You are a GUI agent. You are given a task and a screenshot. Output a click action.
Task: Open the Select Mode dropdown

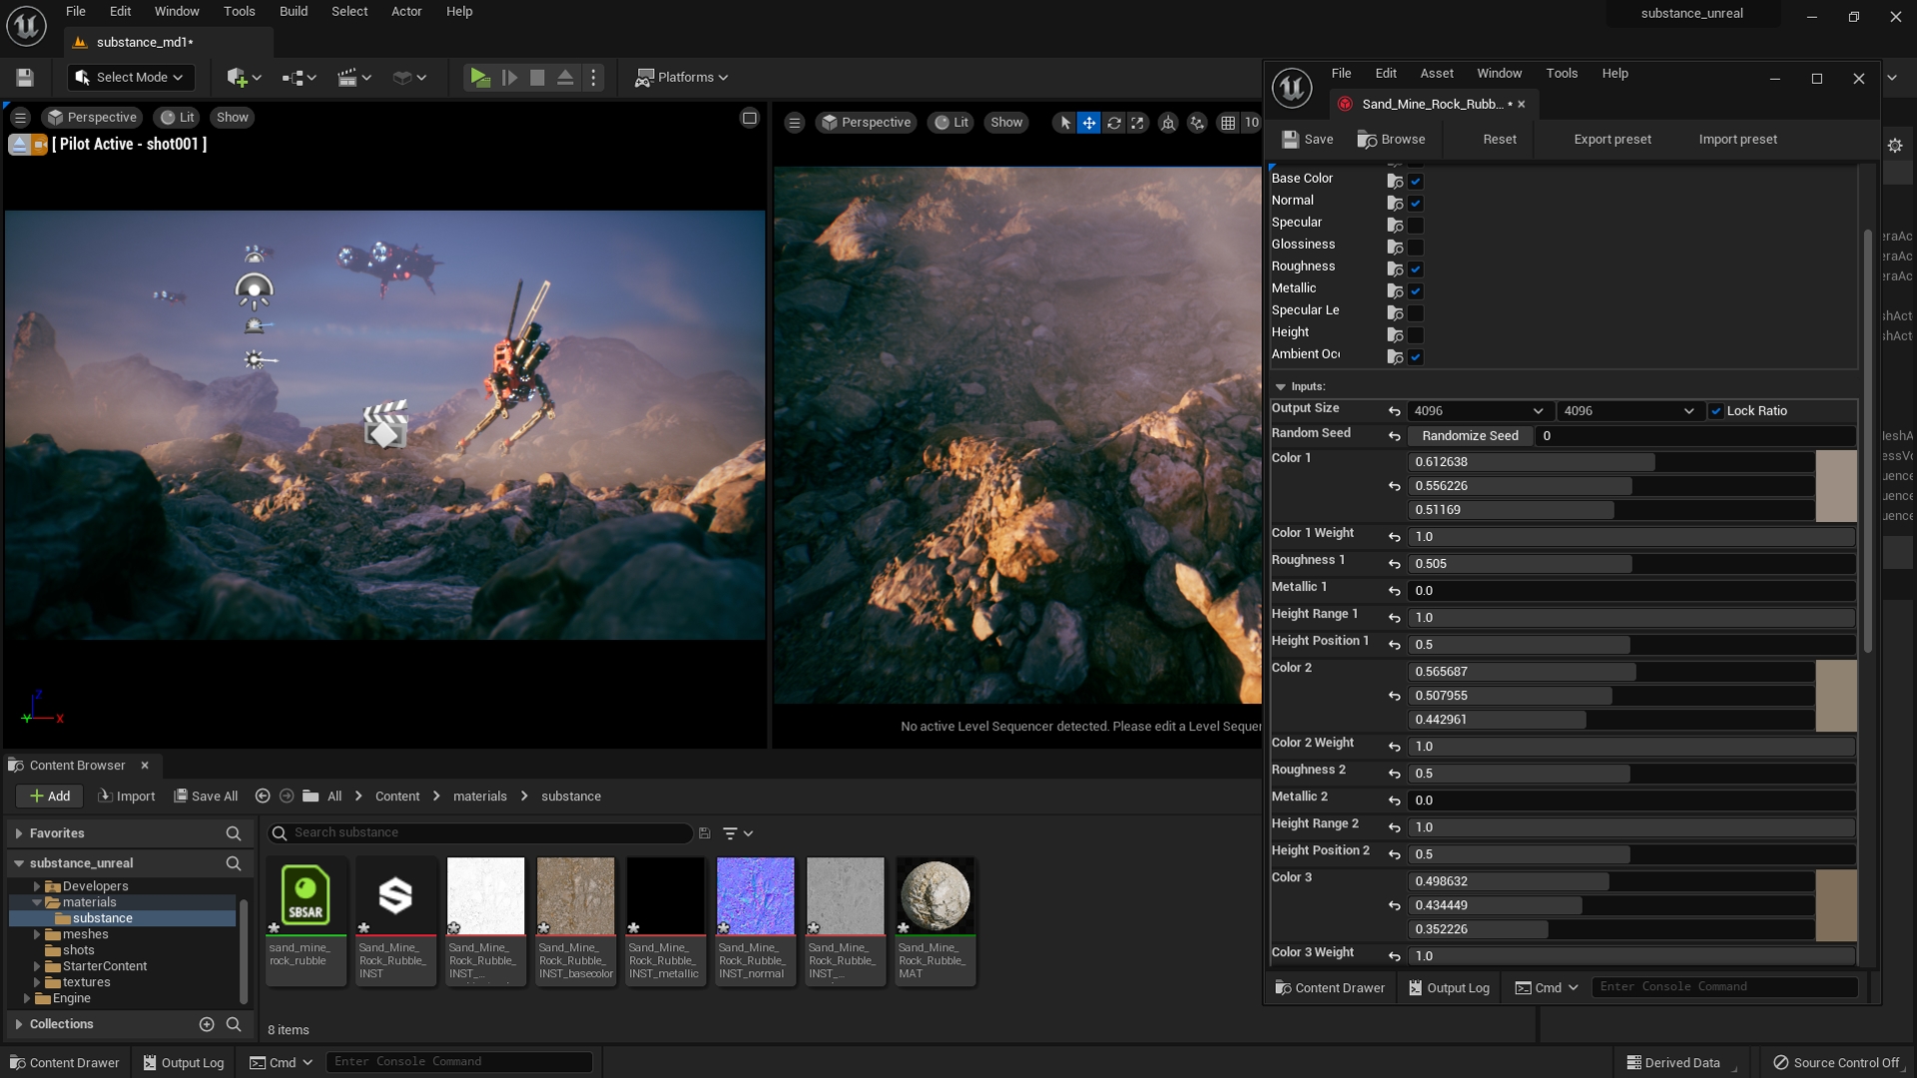pos(130,77)
